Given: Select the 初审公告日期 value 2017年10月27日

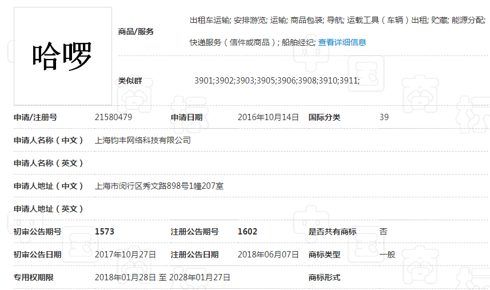Looking at the screenshot, I should [x=125, y=255].
